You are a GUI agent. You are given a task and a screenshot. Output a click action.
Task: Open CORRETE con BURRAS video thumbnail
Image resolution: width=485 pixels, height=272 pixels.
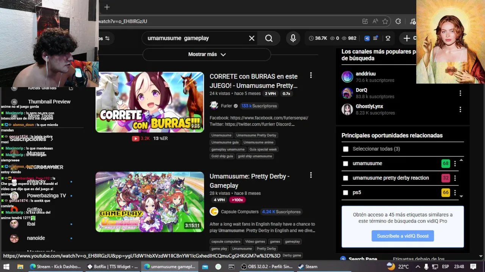tap(150, 102)
